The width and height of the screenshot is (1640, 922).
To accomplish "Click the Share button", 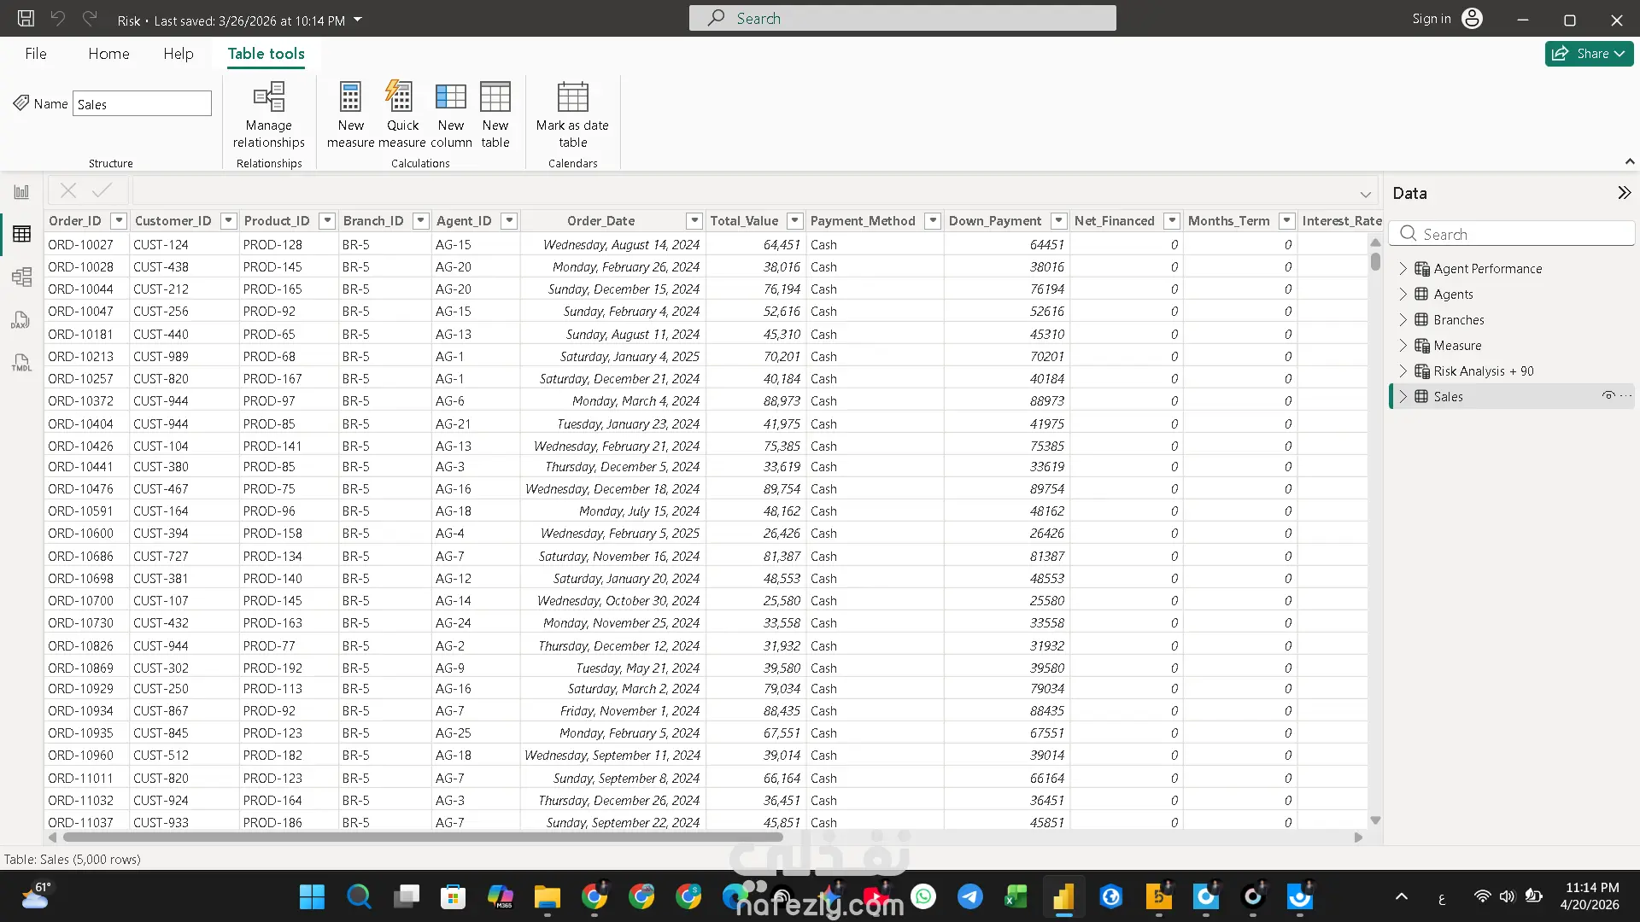I will click(x=1589, y=54).
